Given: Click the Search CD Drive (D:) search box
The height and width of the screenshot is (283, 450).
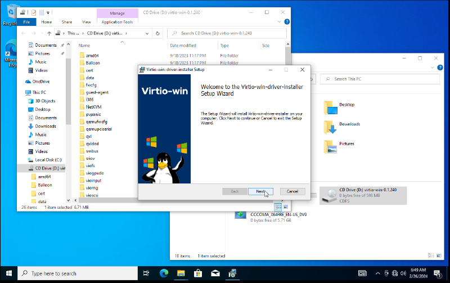Looking at the screenshot, I should coord(227,33).
